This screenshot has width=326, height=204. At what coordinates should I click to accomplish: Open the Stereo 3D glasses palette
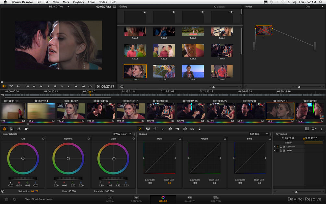pos(192,129)
